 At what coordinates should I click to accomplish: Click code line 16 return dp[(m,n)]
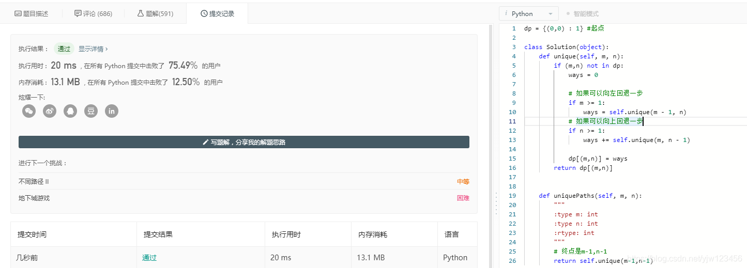point(583,168)
